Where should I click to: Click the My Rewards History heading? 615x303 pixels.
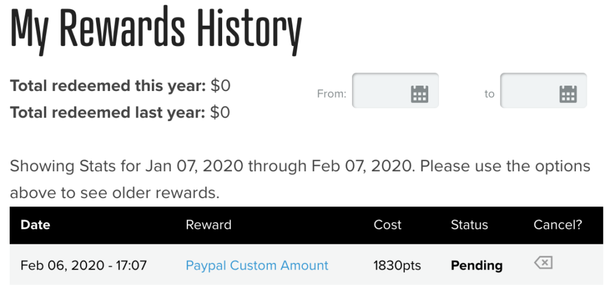156,30
